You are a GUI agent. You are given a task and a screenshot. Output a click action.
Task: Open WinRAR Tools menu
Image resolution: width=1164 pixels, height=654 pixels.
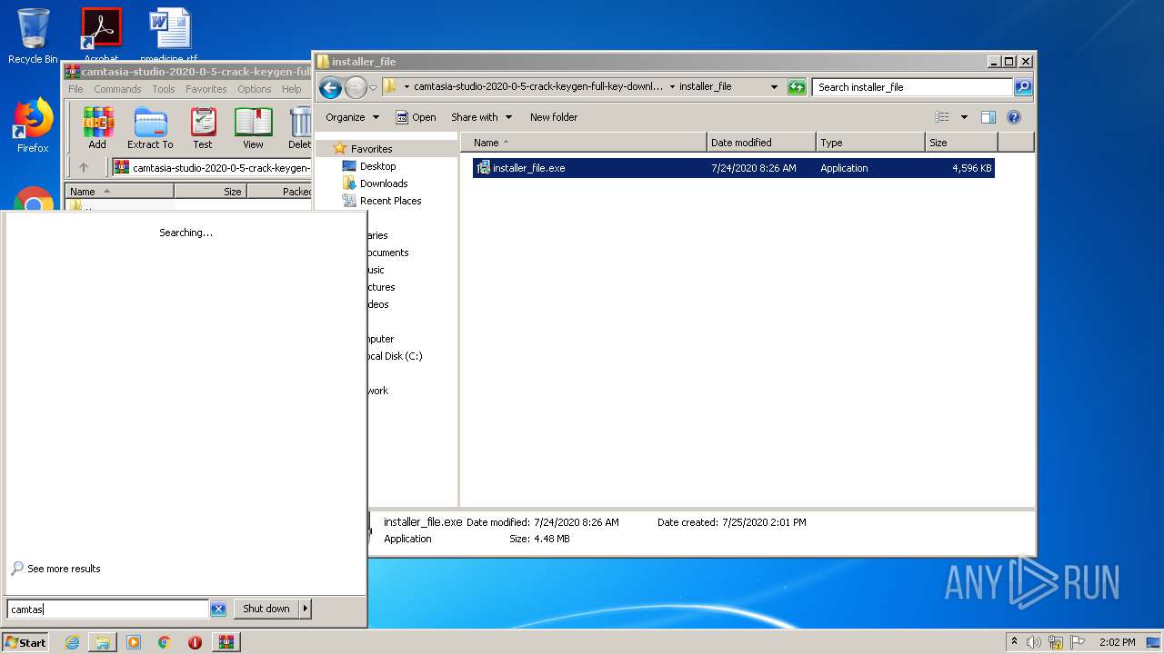(x=164, y=89)
